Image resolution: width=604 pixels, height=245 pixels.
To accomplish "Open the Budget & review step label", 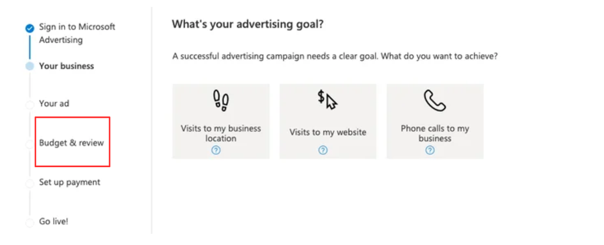I will coord(71,143).
